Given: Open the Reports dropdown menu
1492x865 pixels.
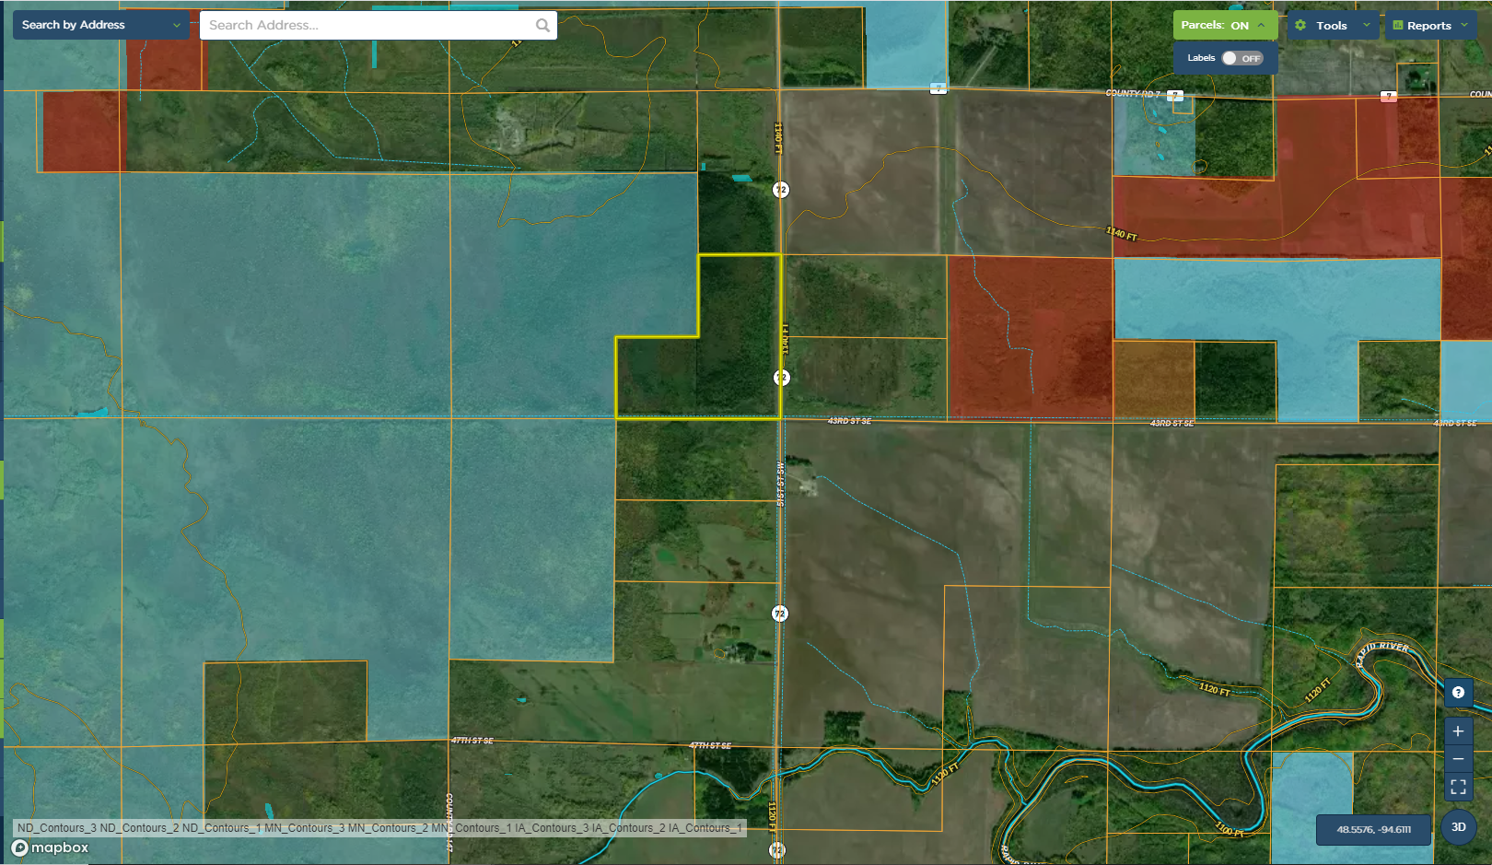Looking at the screenshot, I should click(1429, 26).
